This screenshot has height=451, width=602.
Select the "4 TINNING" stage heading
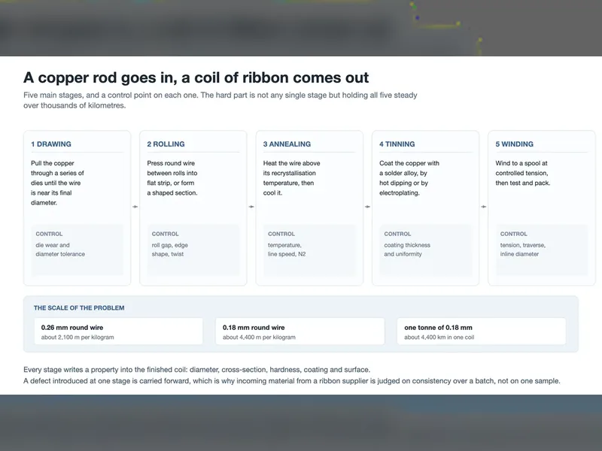click(x=397, y=144)
